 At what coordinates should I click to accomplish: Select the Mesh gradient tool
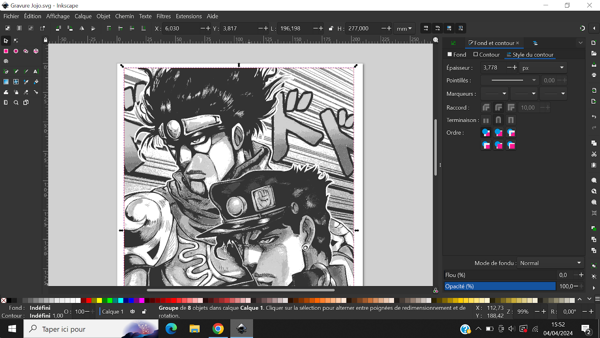tap(16, 81)
